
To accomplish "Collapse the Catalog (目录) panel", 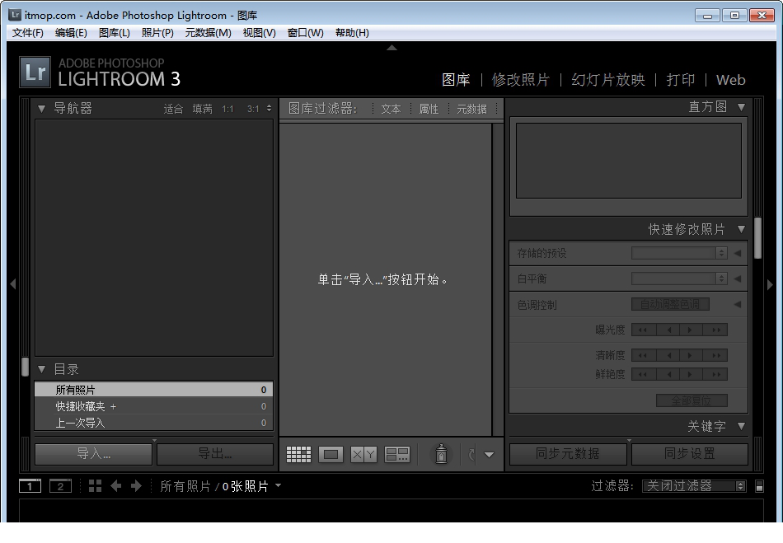I will [x=41, y=369].
